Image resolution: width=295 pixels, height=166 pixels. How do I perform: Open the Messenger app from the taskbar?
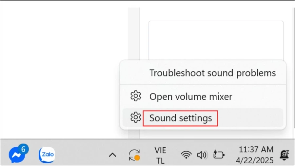[x=17, y=155]
